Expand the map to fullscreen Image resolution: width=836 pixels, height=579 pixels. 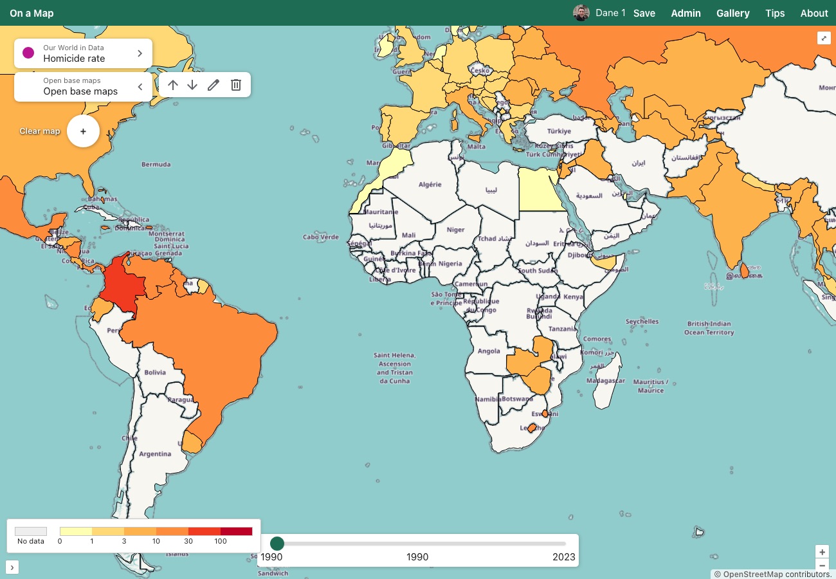pyautogui.click(x=824, y=38)
